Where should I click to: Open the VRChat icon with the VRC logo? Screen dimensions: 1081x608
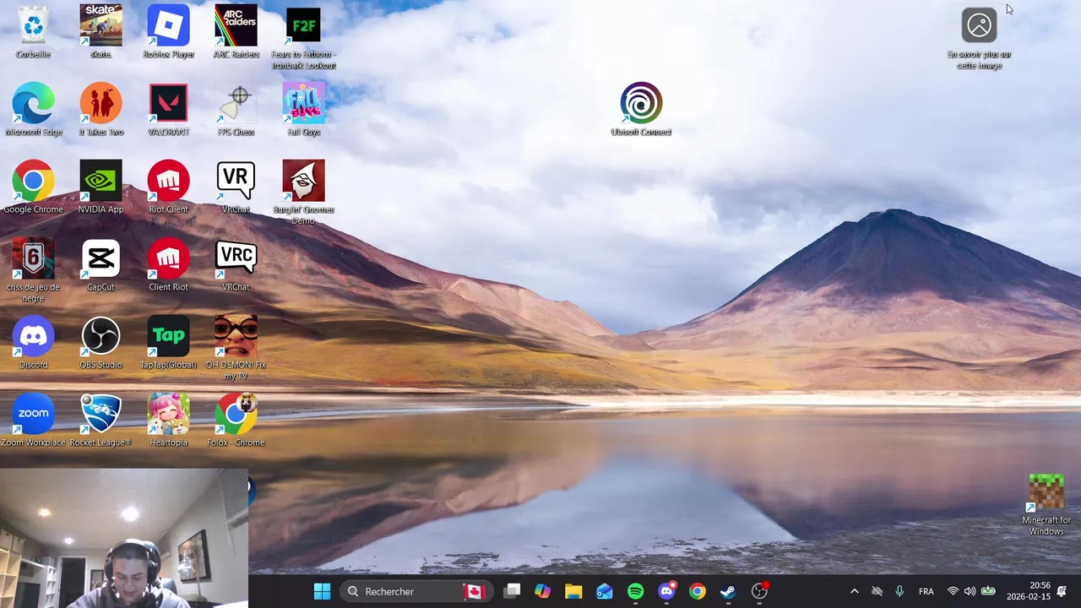pos(236,265)
